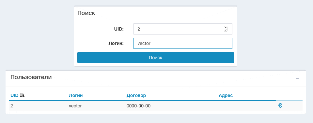Click the UID: field label

[119, 29]
